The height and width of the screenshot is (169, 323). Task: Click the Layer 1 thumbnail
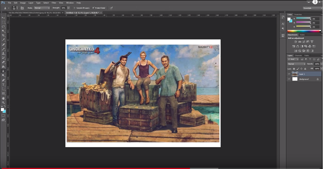(295, 74)
